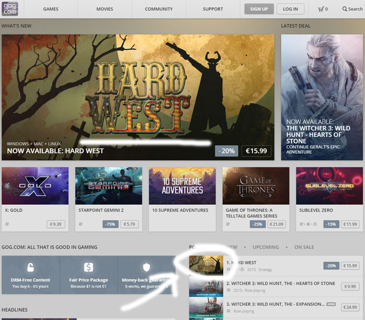This screenshot has width=365, height=320.
Task: Open the Hard West main banner
Action: click(x=138, y=97)
